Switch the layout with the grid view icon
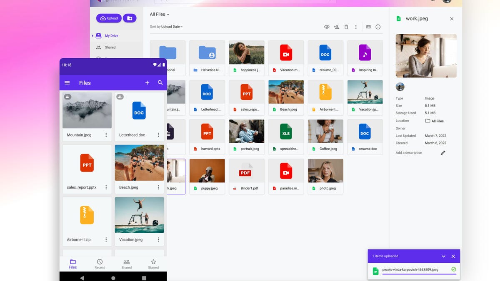500x281 pixels. pos(368,27)
